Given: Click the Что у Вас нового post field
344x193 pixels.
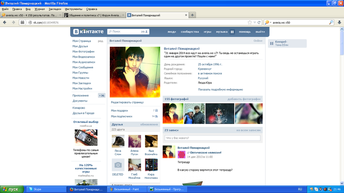Looking at the screenshot, I should coord(212,138).
